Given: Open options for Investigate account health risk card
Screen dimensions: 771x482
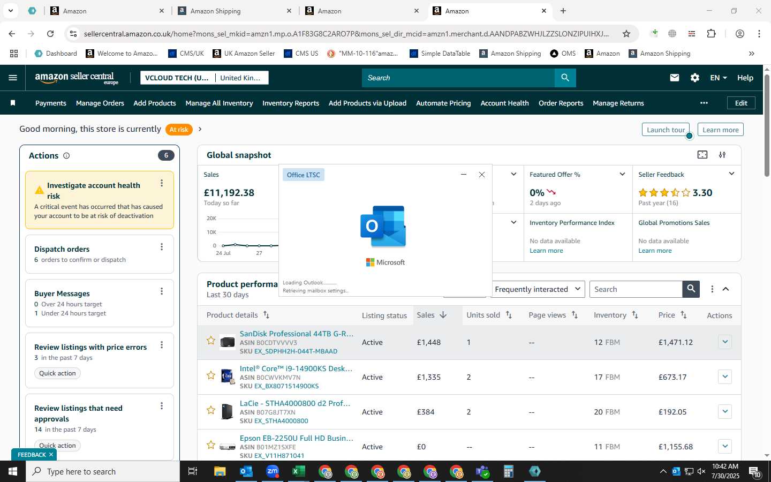Looking at the screenshot, I should pyautogui.click(x=162, y=183).
